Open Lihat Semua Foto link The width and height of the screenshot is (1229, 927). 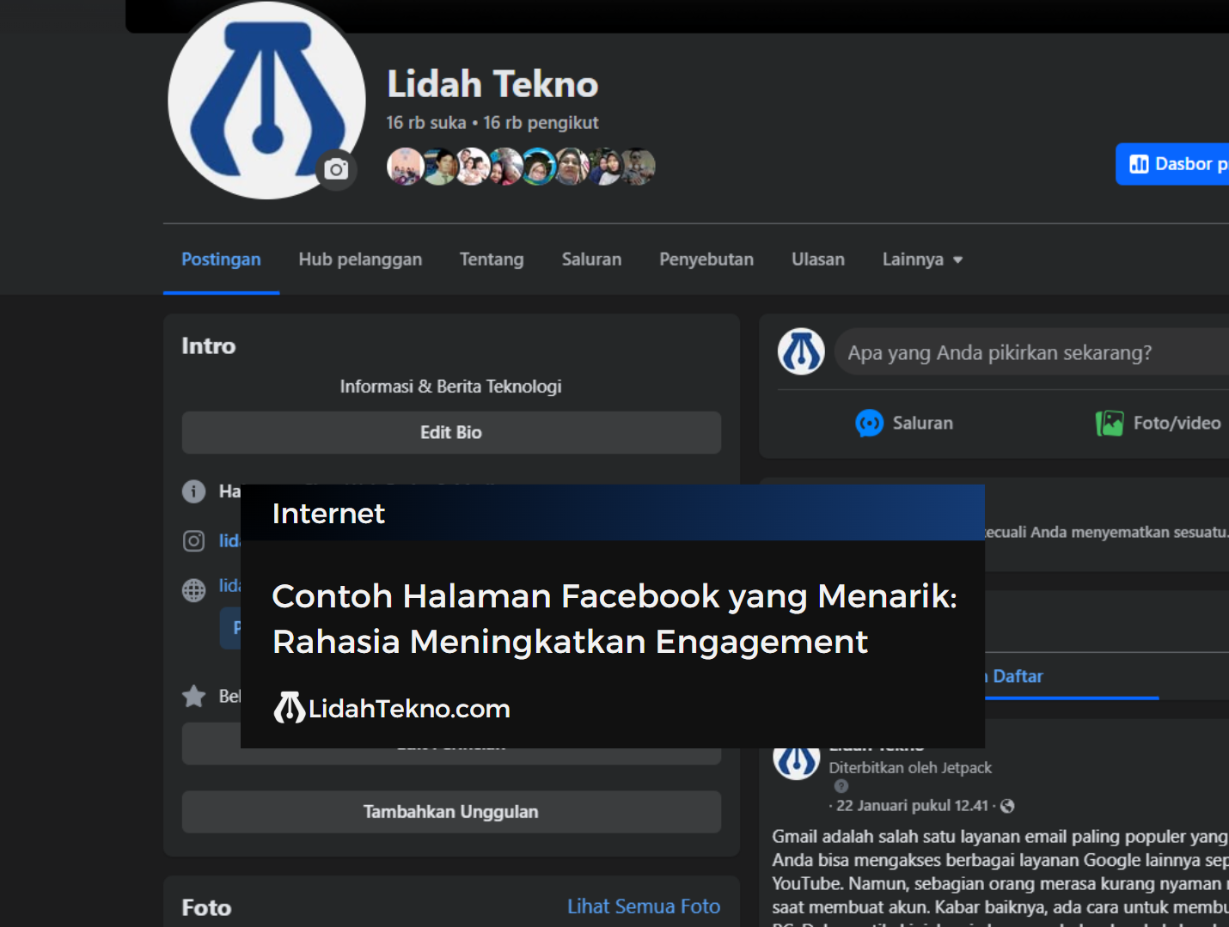point(644,906)
